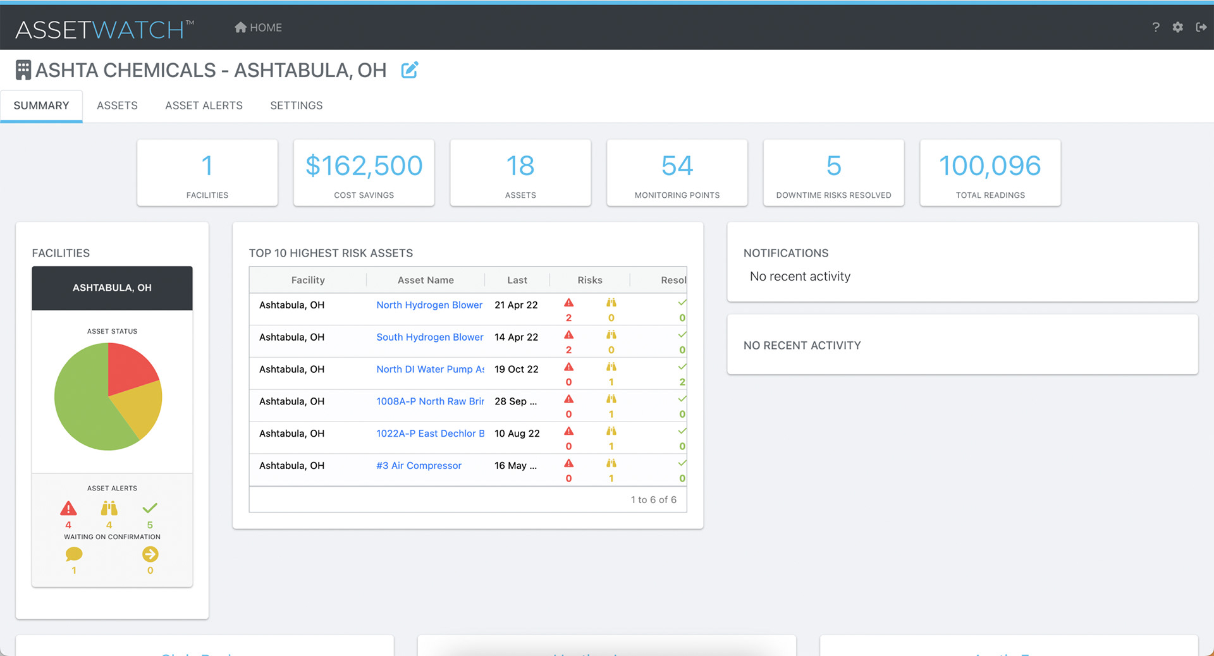Open #3 Air Compressor asset link
1214x656 pixels.
419,466
